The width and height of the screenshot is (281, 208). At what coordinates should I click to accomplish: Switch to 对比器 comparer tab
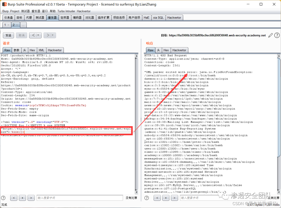point(90,17)
